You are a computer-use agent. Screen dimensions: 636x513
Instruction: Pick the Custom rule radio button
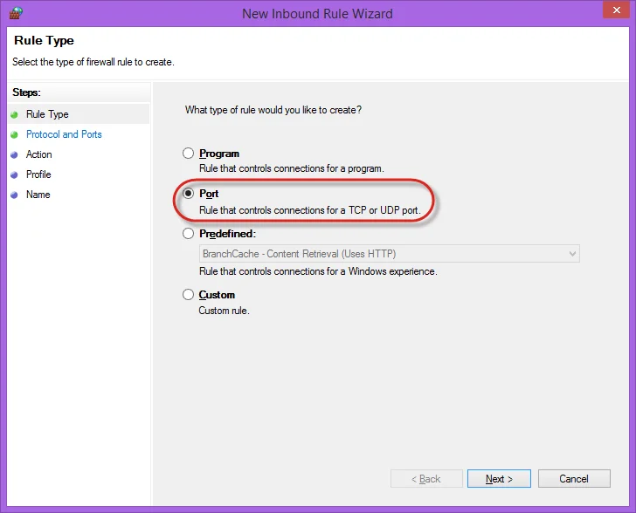pos(189,295)
